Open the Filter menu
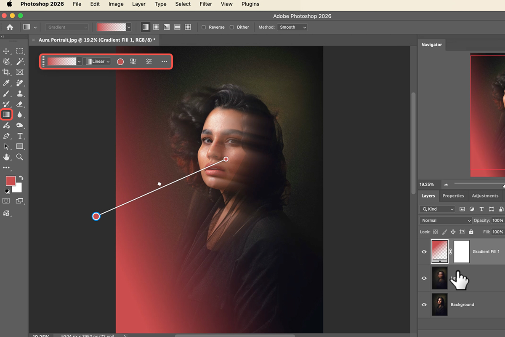The height and width of the screenshot is (337, 505). pos(206,4)
